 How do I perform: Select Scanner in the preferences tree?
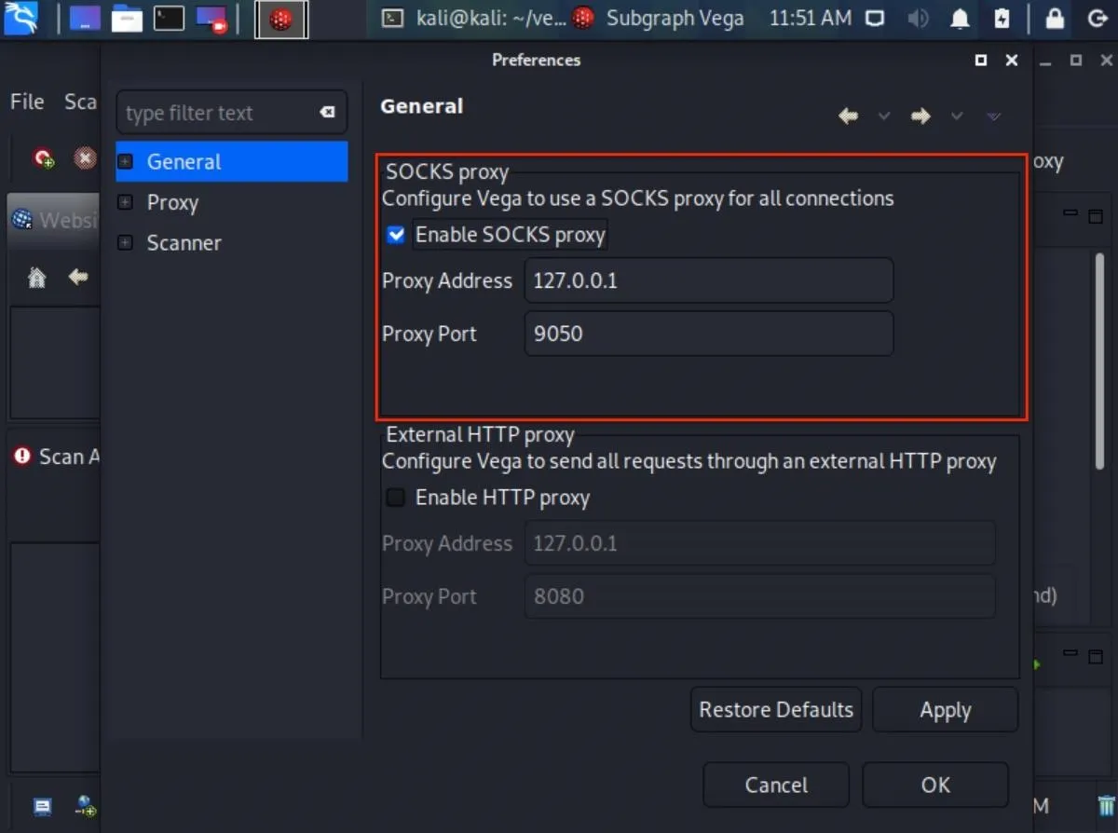(x=184, y=243)
